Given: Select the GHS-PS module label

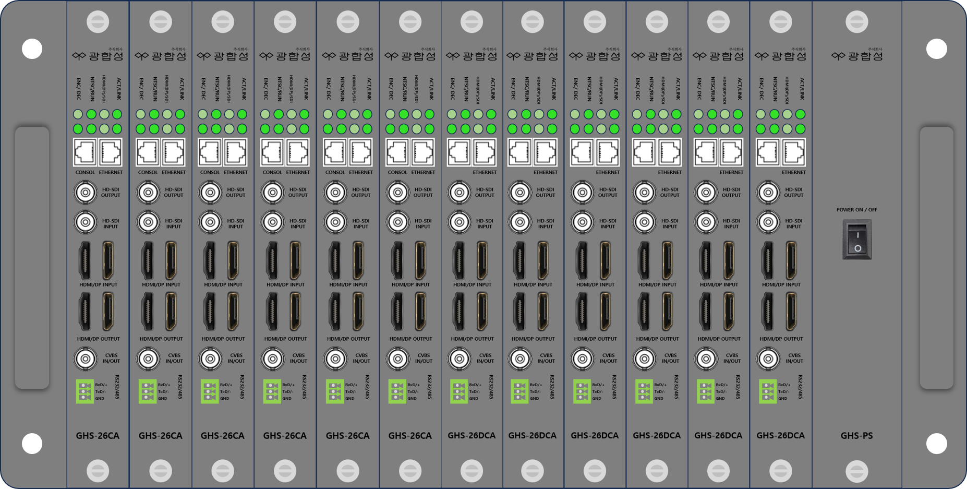Looking at the screenshot, I should tap(856, 435).
